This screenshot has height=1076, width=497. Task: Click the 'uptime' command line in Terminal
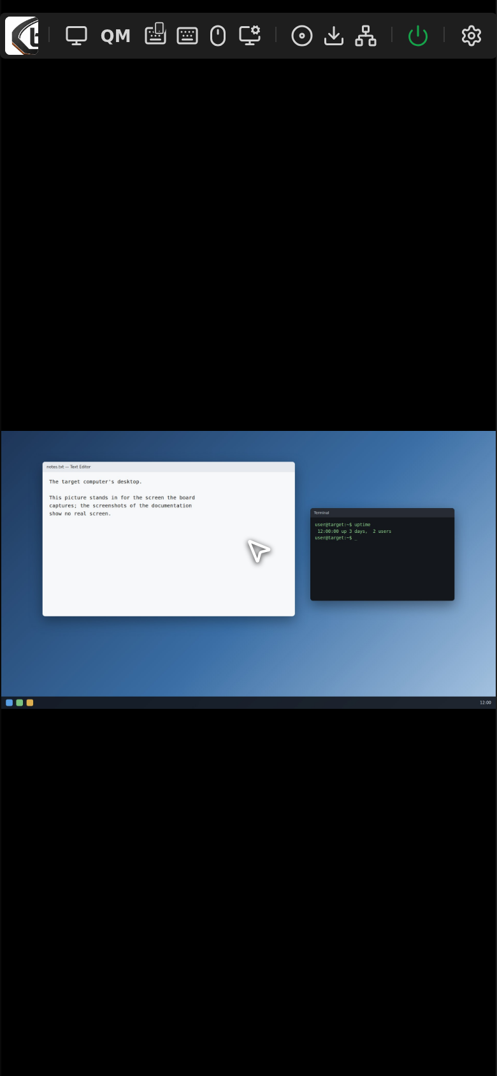(x=343, y=525)
